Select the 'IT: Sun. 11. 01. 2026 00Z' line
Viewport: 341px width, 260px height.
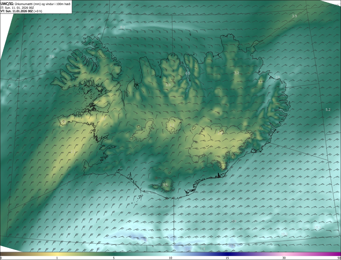point(17,8)
